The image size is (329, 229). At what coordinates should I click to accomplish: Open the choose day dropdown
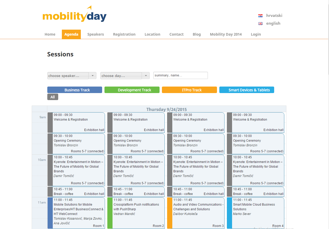pyautogui.click(x=125, y=76)
